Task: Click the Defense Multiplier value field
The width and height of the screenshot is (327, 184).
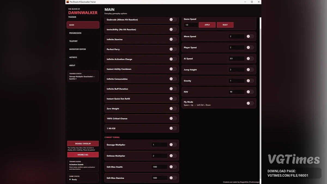Action: [x=159, y=156]
